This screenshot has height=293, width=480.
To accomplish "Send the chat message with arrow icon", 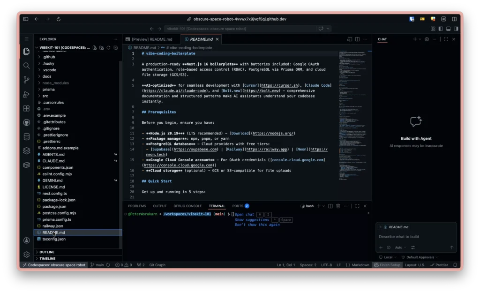I will pyautogui.click(x=451, y=248).
